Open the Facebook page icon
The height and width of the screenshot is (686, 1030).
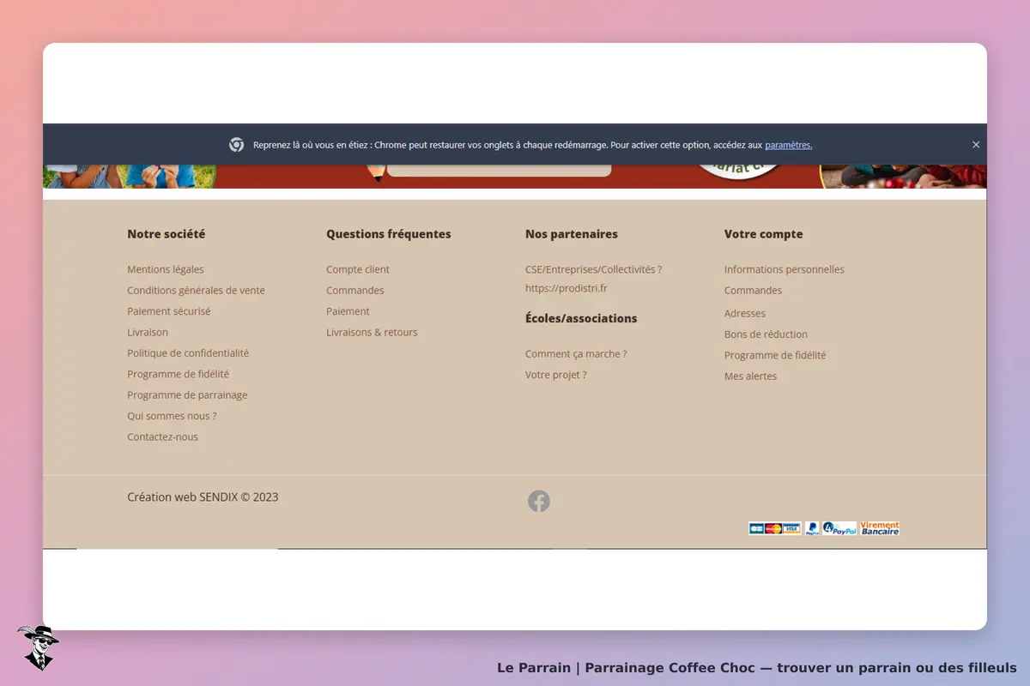[539, 502]
